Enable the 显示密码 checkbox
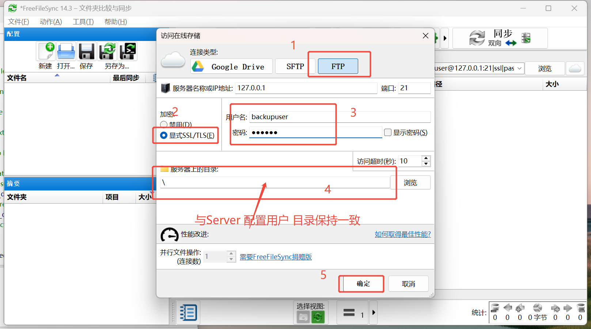The image size is (591, 329). tap(388, 132)
